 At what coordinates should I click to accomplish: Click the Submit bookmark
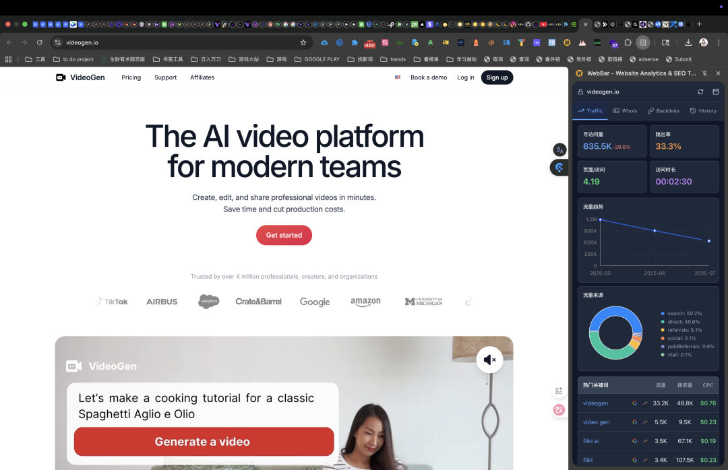pyautogui.click(x=679, y=59)
